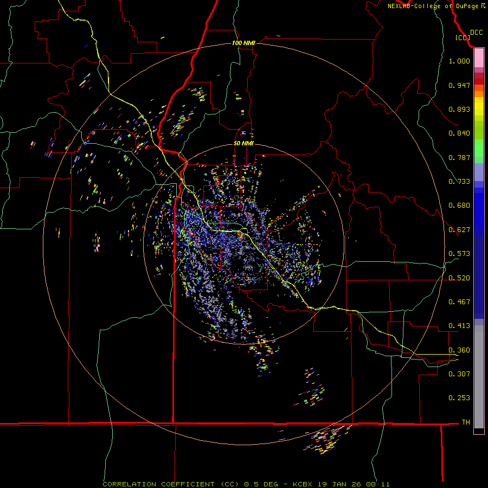Pick the pink segment of the color bar
488x488 pixels.
tap(479, 58)
